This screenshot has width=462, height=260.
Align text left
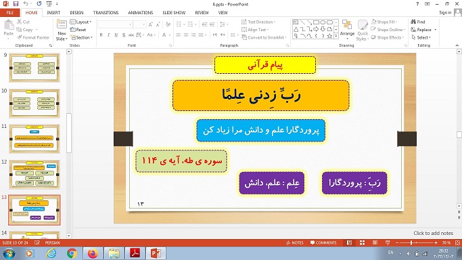[179, 35]
